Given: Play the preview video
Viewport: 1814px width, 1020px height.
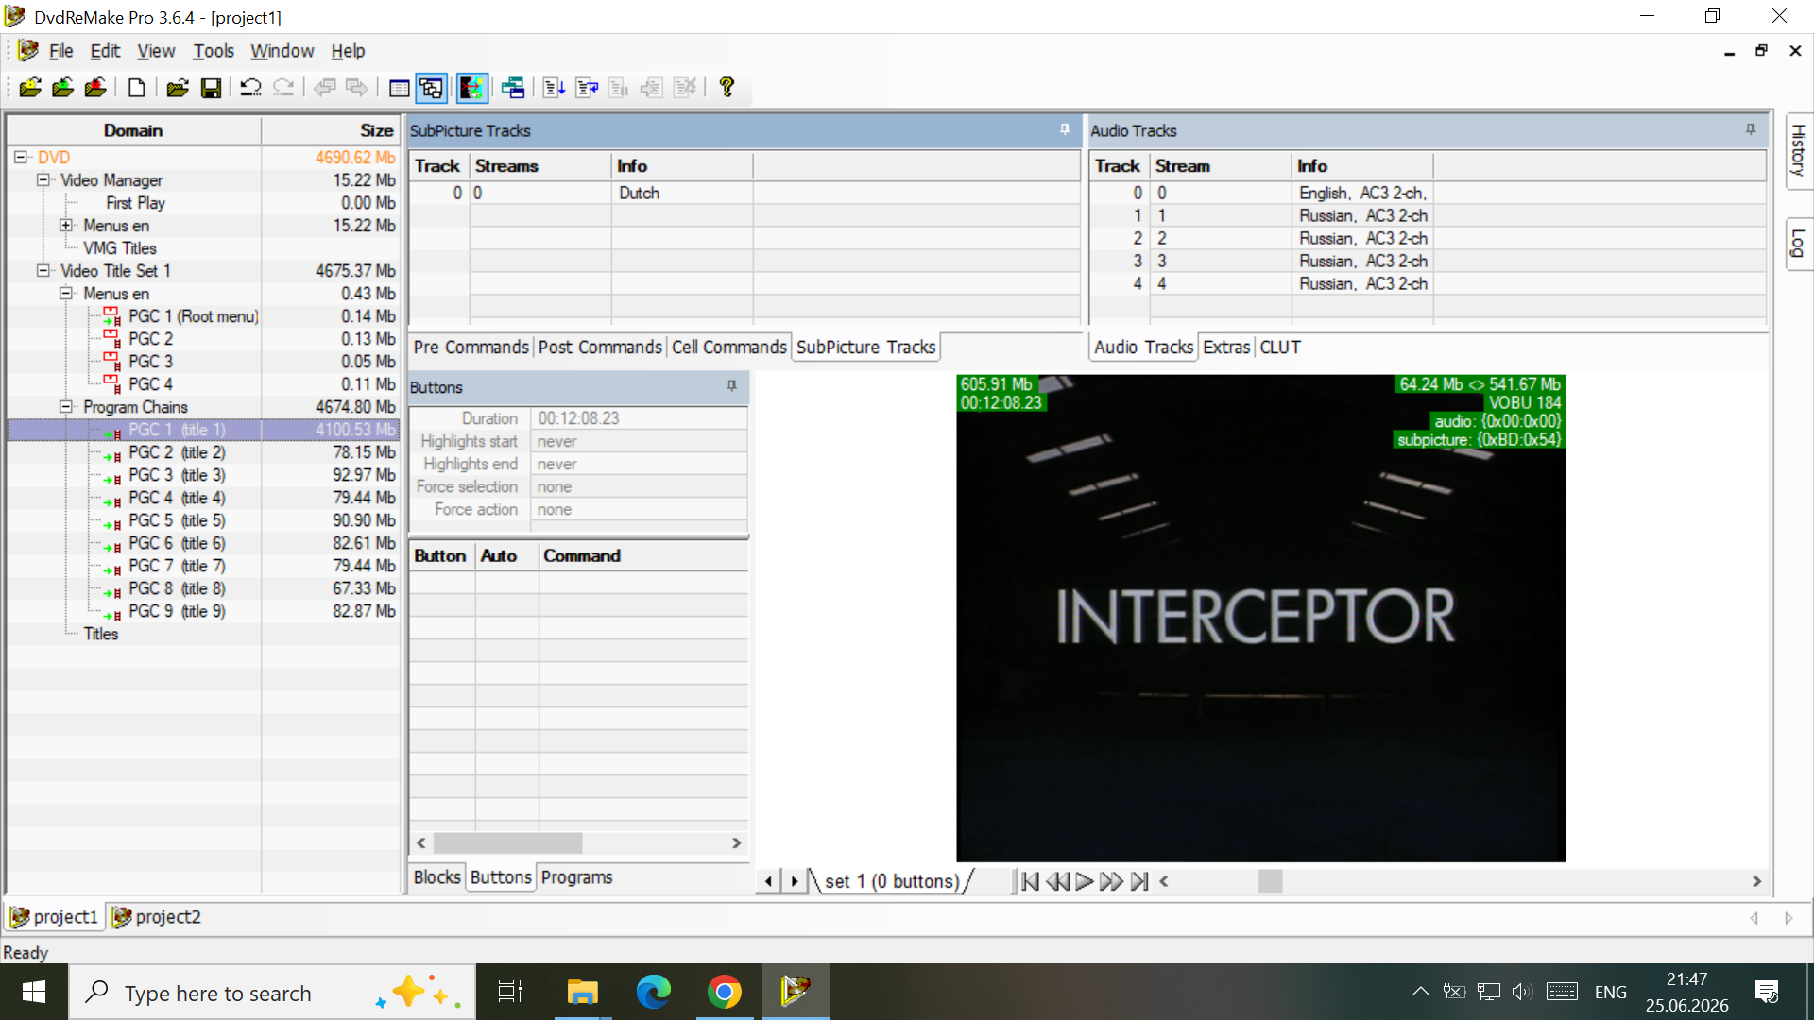Looking at the screenshot, I should click(x=1084, y=881).
